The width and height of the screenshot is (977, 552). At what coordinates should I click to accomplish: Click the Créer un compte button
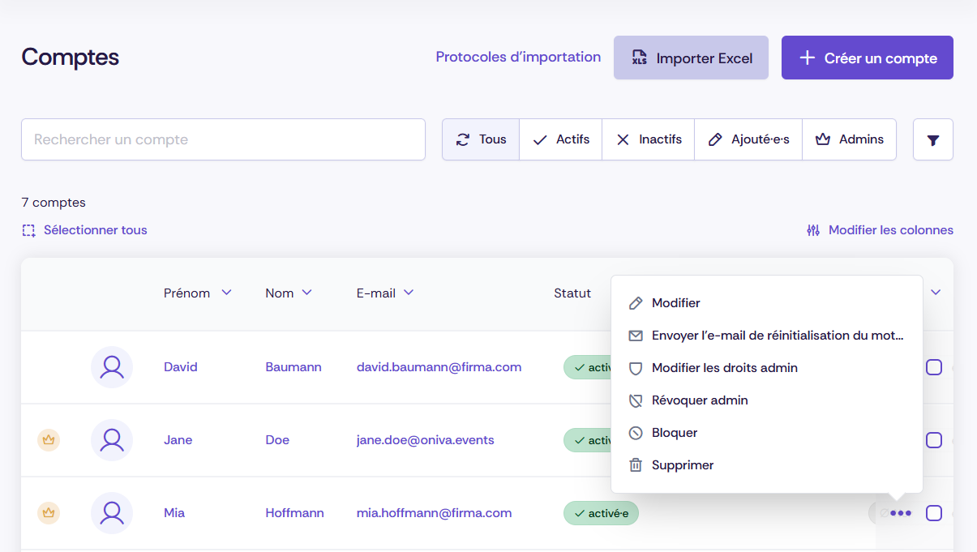pyautogui.click(x=868, y=58)
